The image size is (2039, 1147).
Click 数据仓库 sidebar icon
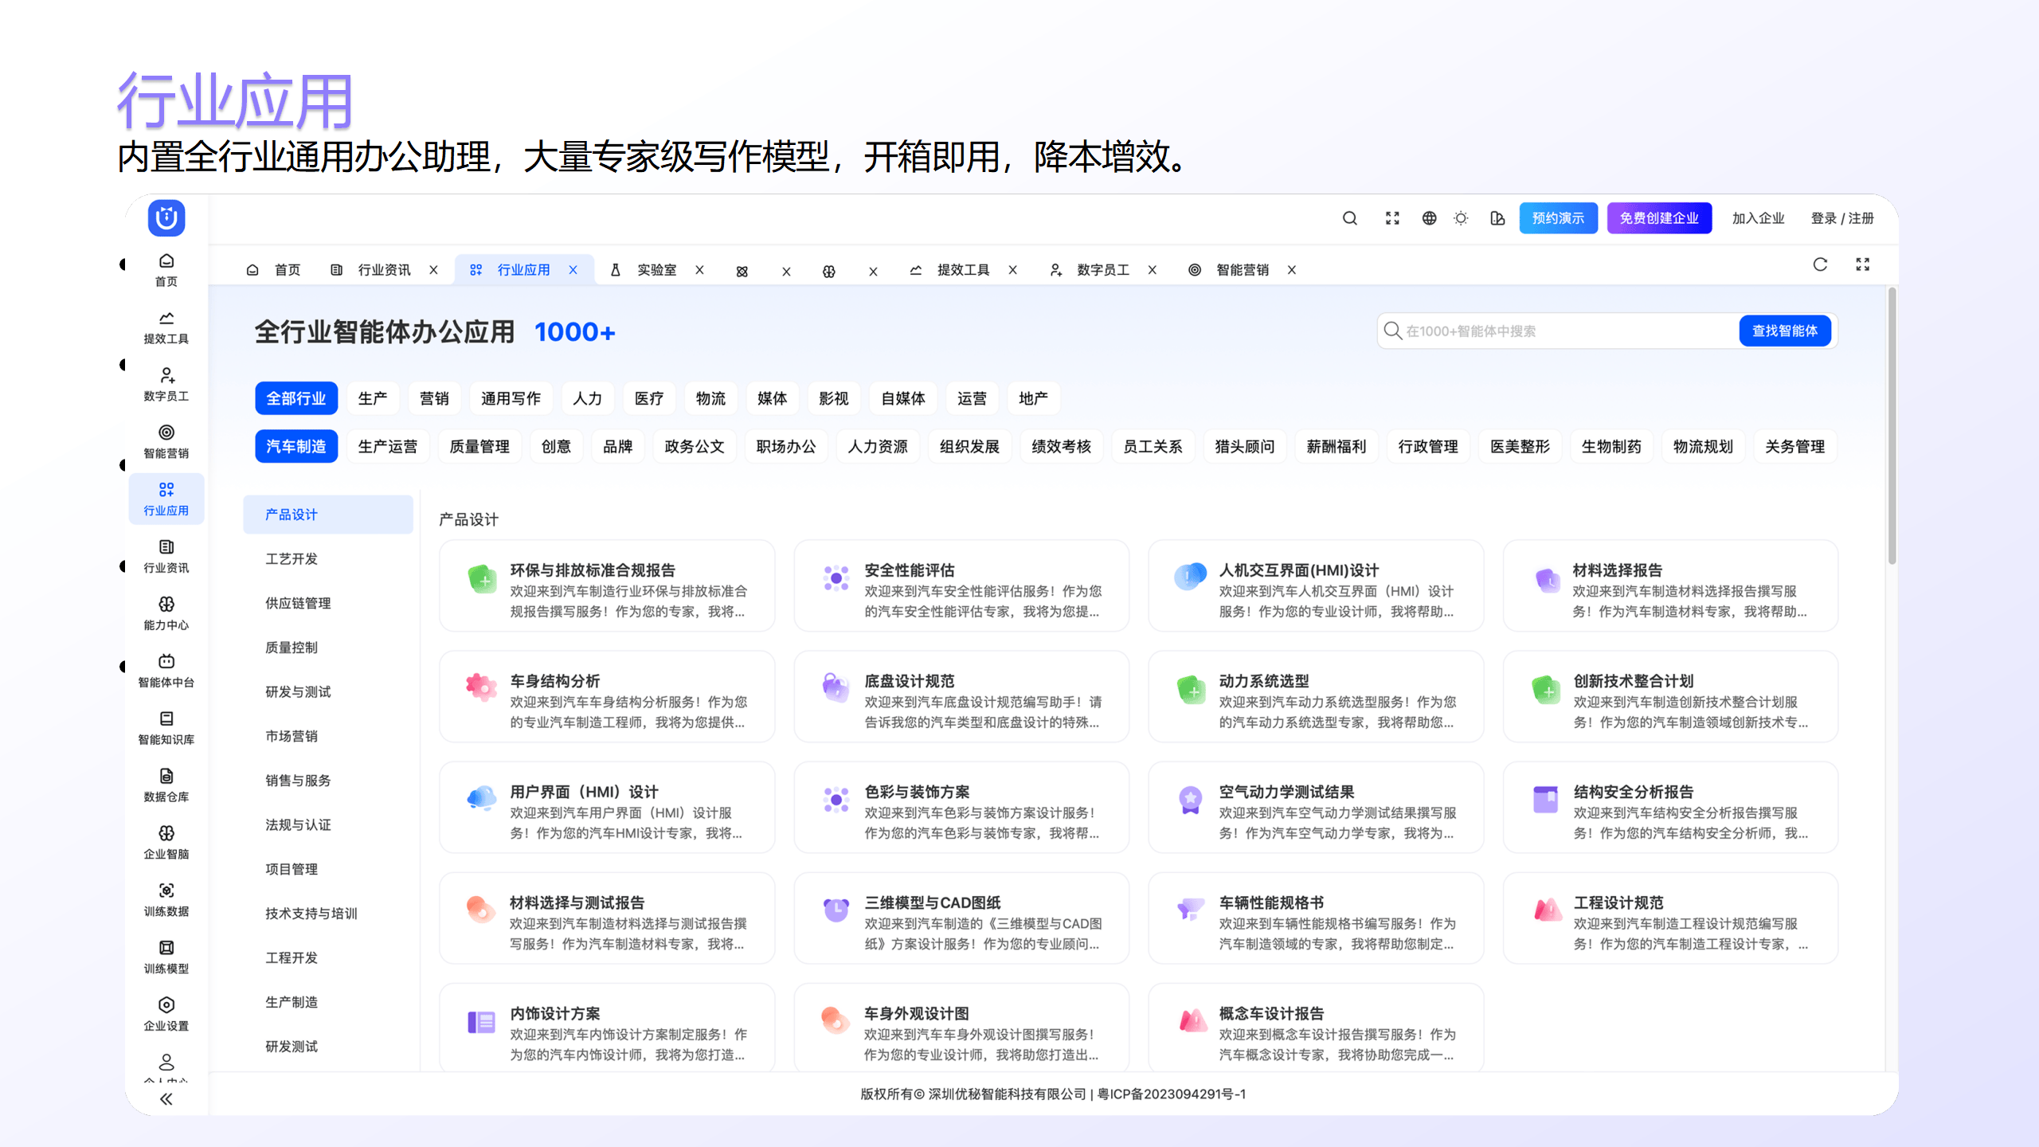click(x=166, y=785)
